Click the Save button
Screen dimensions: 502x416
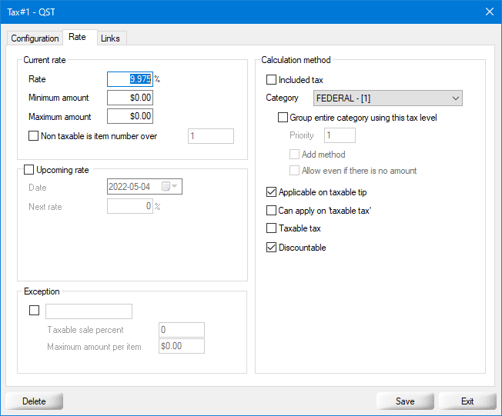pyautogui.click(x=405, y=401)
